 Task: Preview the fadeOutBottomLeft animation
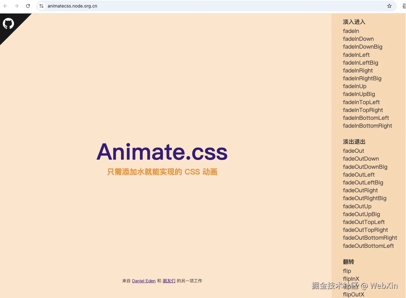pyautogui.click(x=368, y=246)
